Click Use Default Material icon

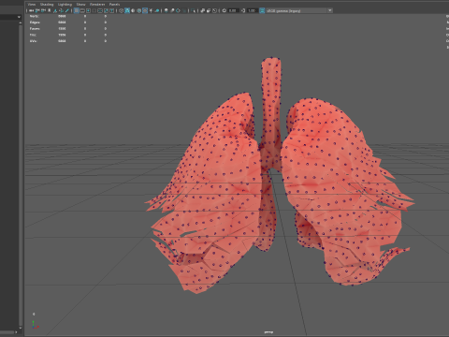[x=133, y=10]
